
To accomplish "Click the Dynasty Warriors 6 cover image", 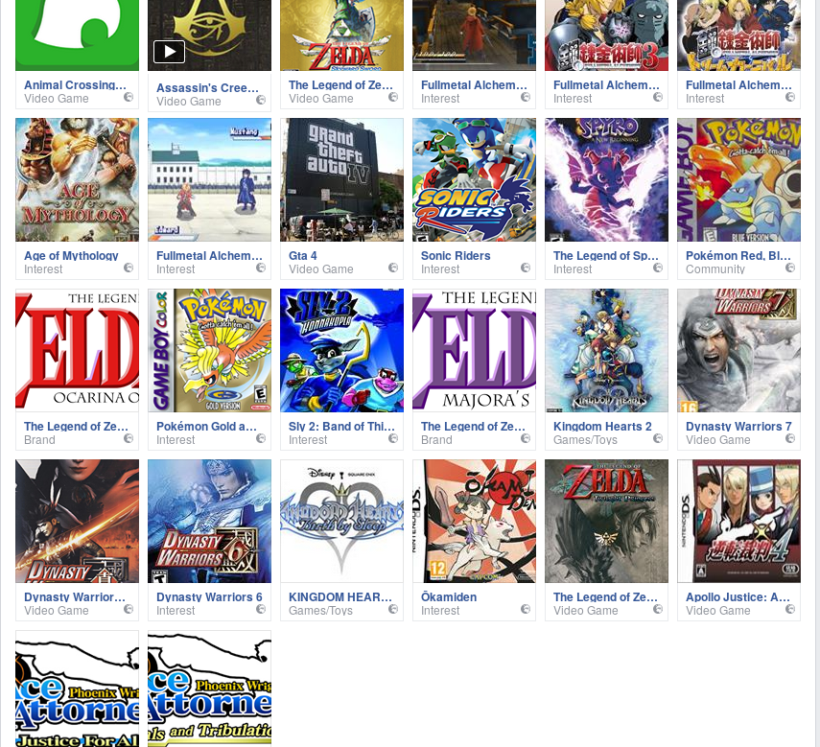I will (210, 522).
